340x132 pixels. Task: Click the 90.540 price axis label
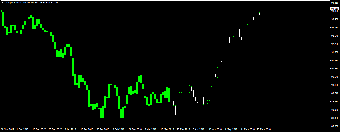[334, 77]
